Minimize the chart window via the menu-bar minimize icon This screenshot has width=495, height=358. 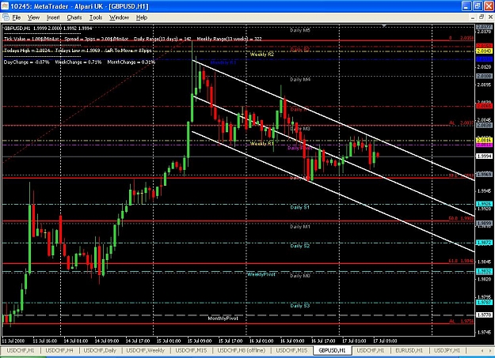[x=473, y=17]
